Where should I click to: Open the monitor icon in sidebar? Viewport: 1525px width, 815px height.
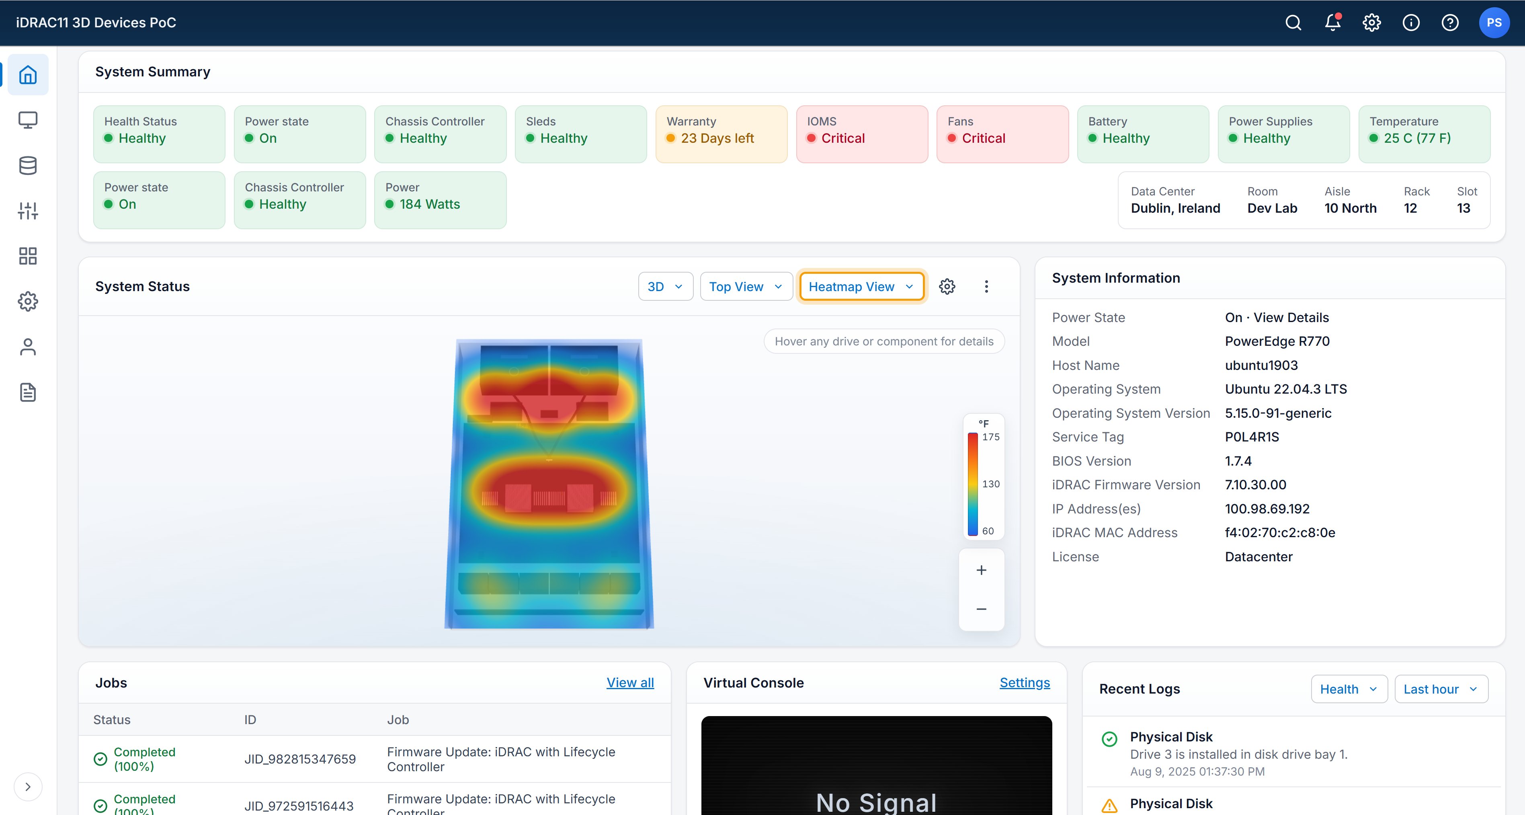tap(28, 120)
